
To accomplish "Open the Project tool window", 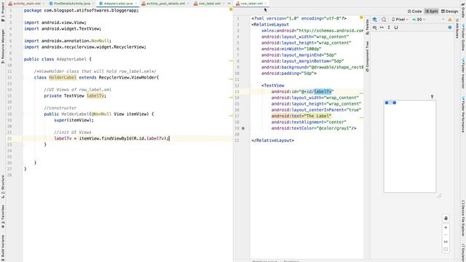I will click(3, 12).
